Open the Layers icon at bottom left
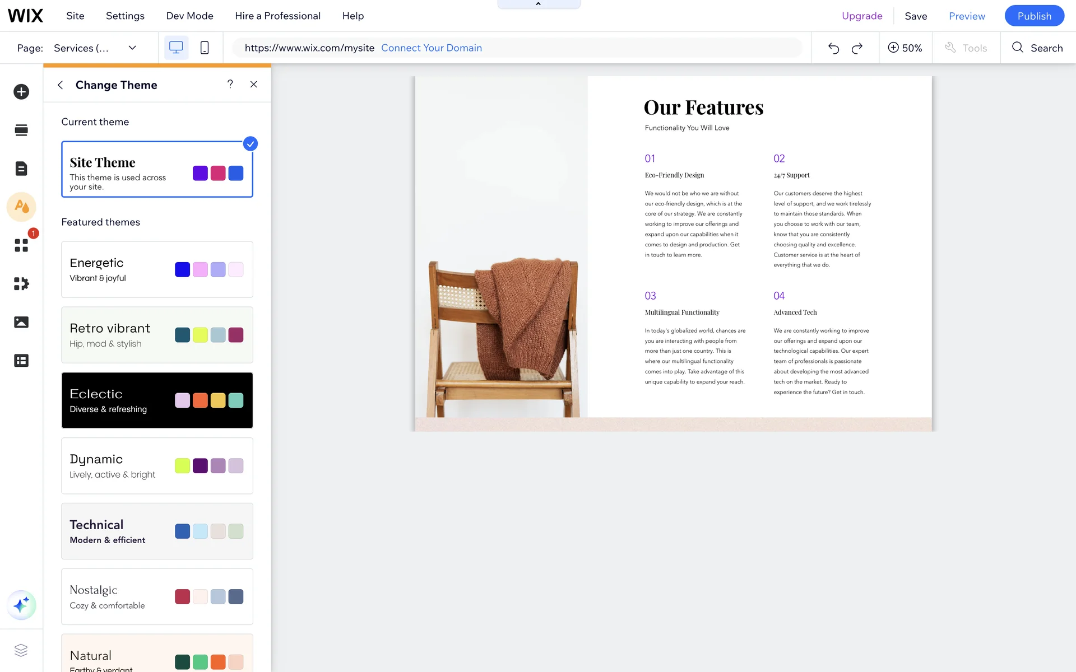This screenshot has width=1076, height=672. 21,650
